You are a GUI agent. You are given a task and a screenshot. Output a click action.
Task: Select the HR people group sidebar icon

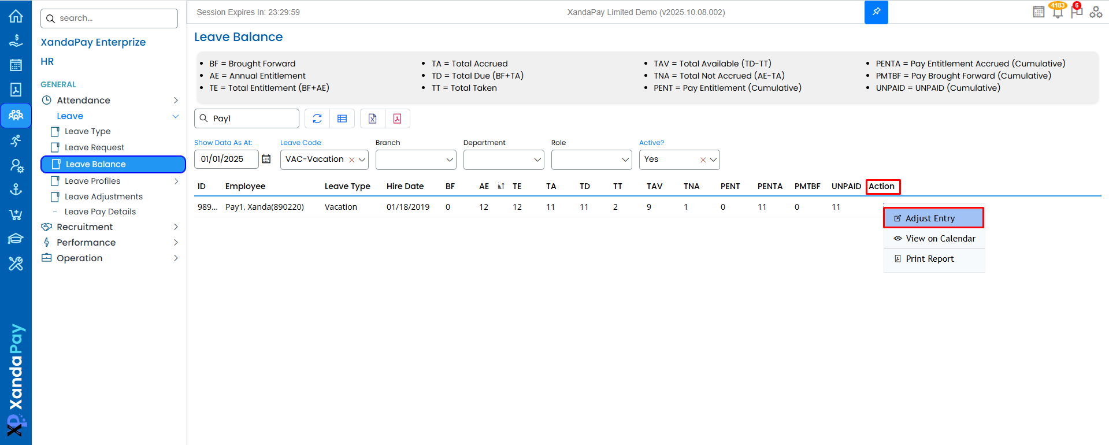pos(16,115)
